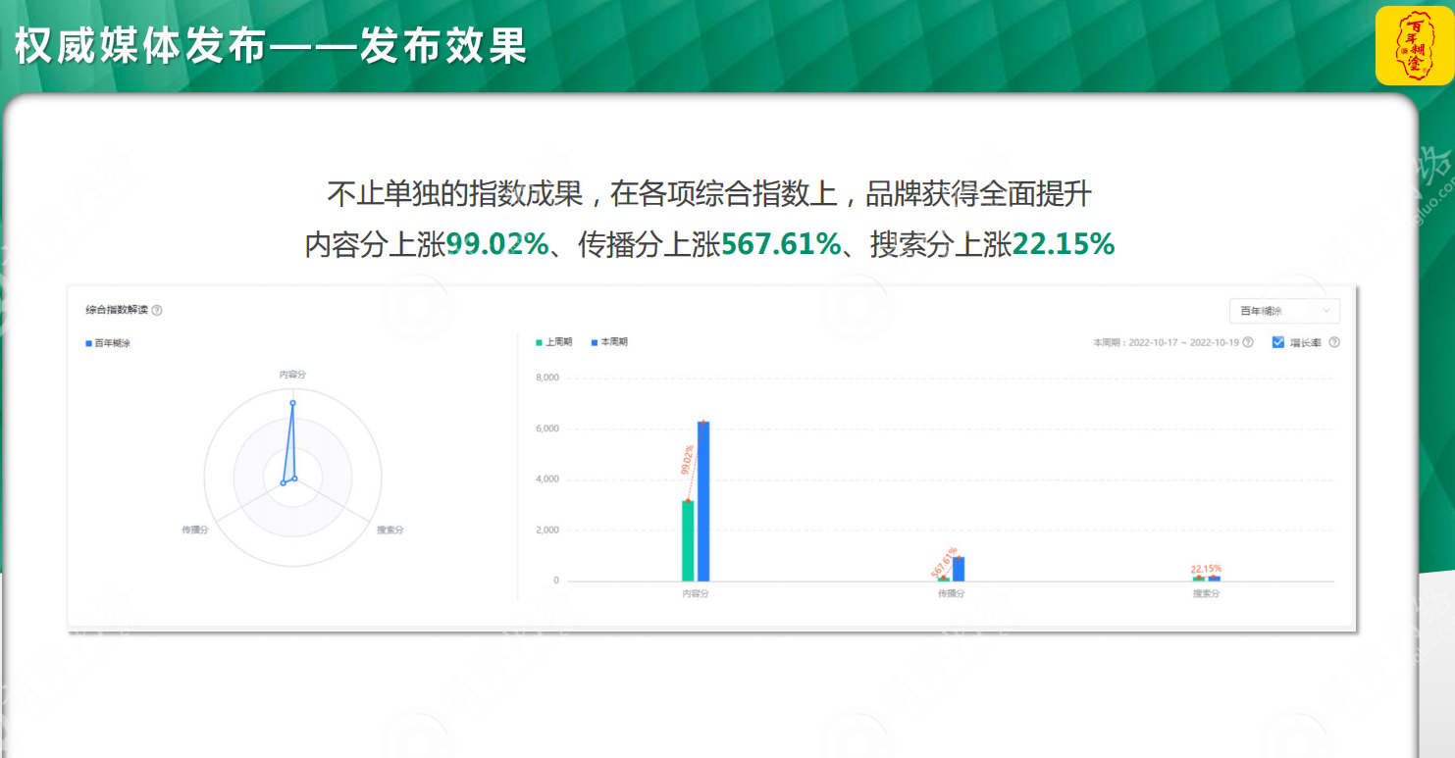Click the 百年糊涂 brand logo in the corner
1455x758 pixels.
pyautogui.click(x=1414, y=46)
